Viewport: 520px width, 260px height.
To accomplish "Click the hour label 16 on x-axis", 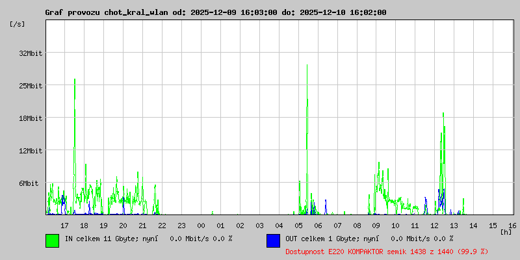I will tap(512, 226).
